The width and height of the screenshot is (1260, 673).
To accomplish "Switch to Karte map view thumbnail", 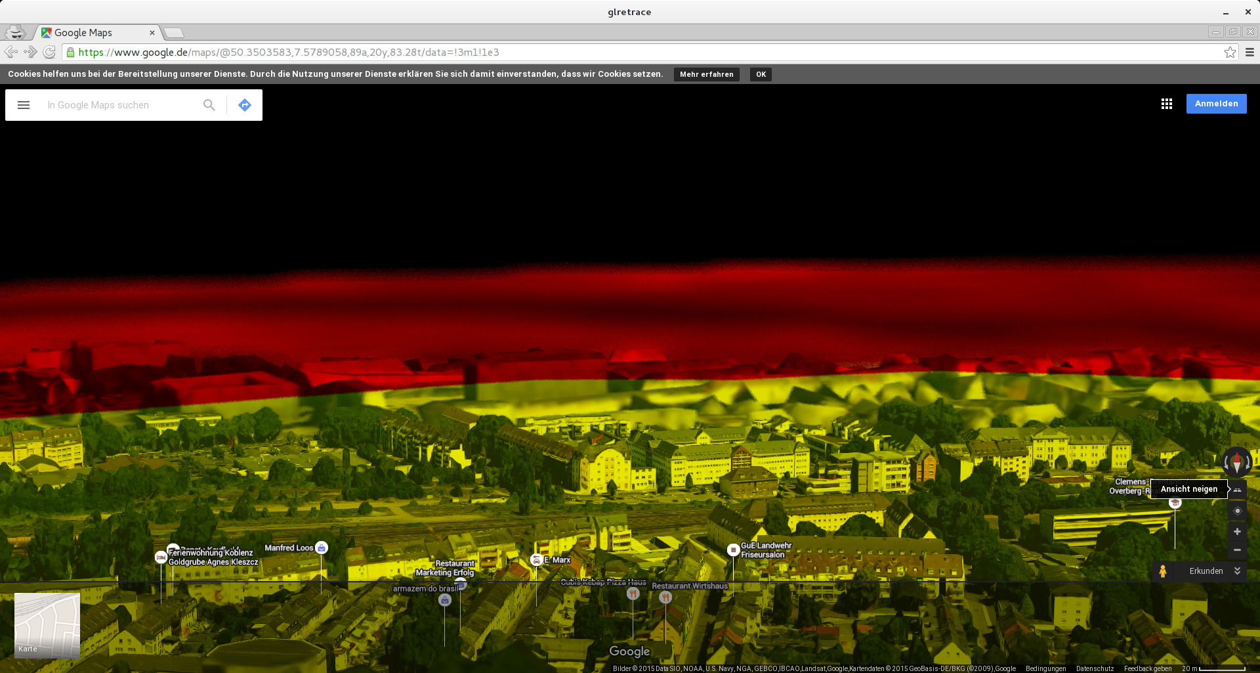I will tap(47, 625).
